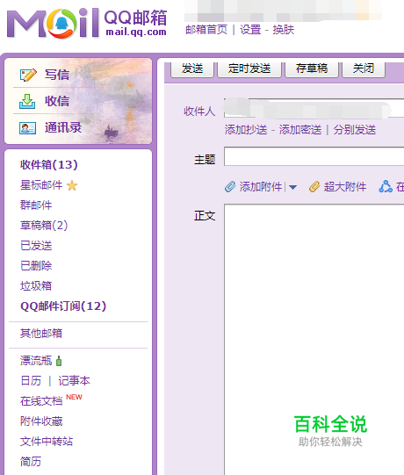404x475 pixels.
Task: Open 其他邮箱 other mailboxes
Action: click(x=41, y=334)
